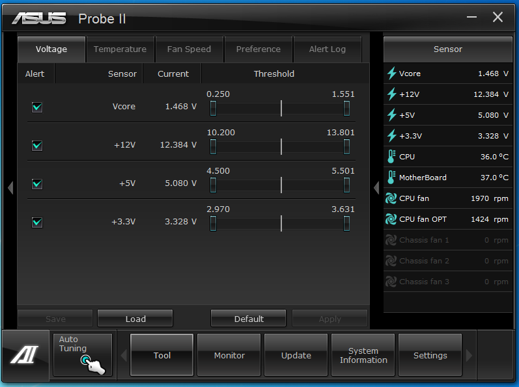
Task: Click the CPU 36.0 °C reading
Action: click(494, 157)
